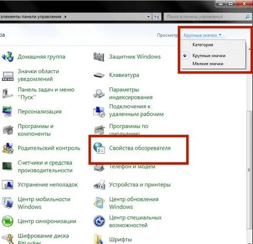Open the Клавиатура link

(124, 75)
